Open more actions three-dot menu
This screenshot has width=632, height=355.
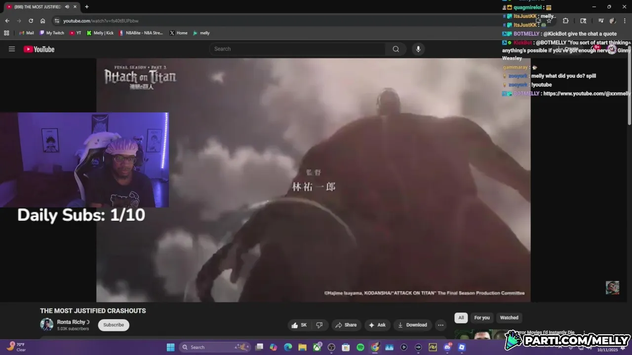(440, 325)
